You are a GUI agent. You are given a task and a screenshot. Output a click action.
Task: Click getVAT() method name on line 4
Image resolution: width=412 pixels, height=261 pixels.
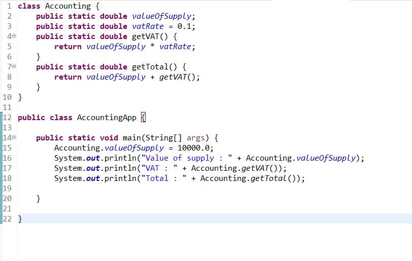click(x=150, y=37)
